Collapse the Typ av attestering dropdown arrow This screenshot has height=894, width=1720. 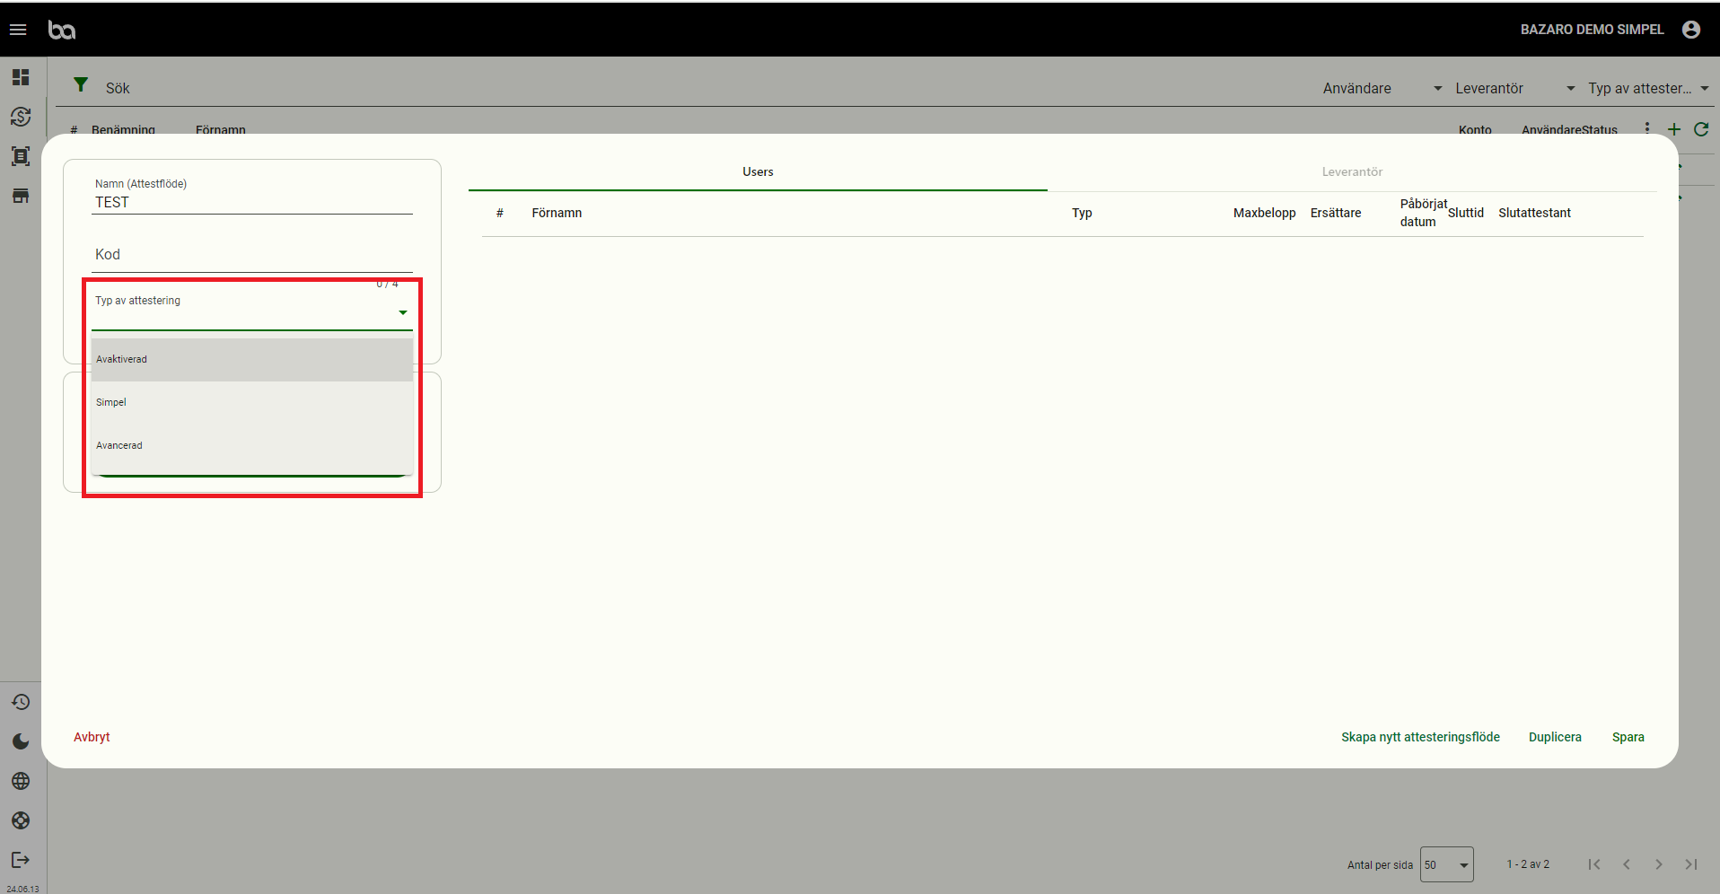403,312
